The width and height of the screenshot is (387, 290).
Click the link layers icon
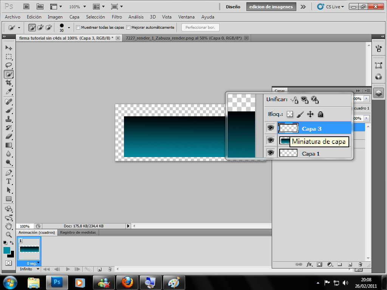click(299, 264)
